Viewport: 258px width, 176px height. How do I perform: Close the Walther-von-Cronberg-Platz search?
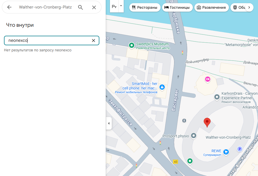(94, 7)
